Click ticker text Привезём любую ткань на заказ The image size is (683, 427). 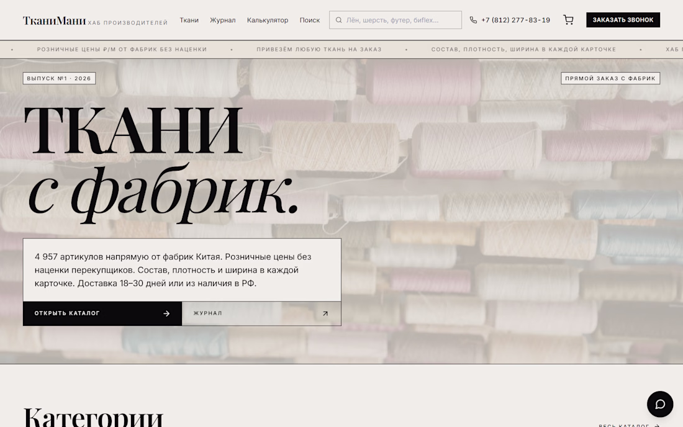click(x=319, y=50)
